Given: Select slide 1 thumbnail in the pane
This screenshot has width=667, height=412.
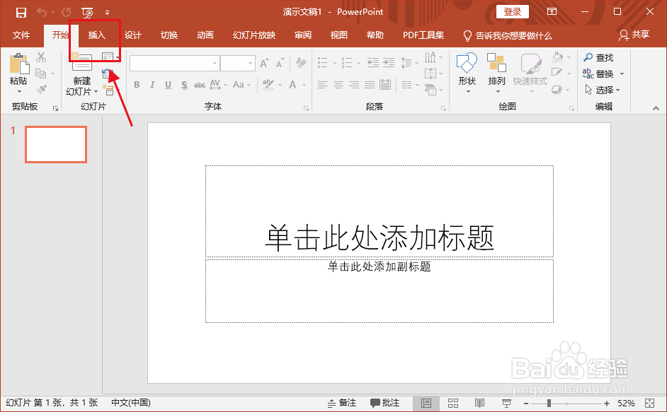Looking at the screenshot, I should point(55,144).
